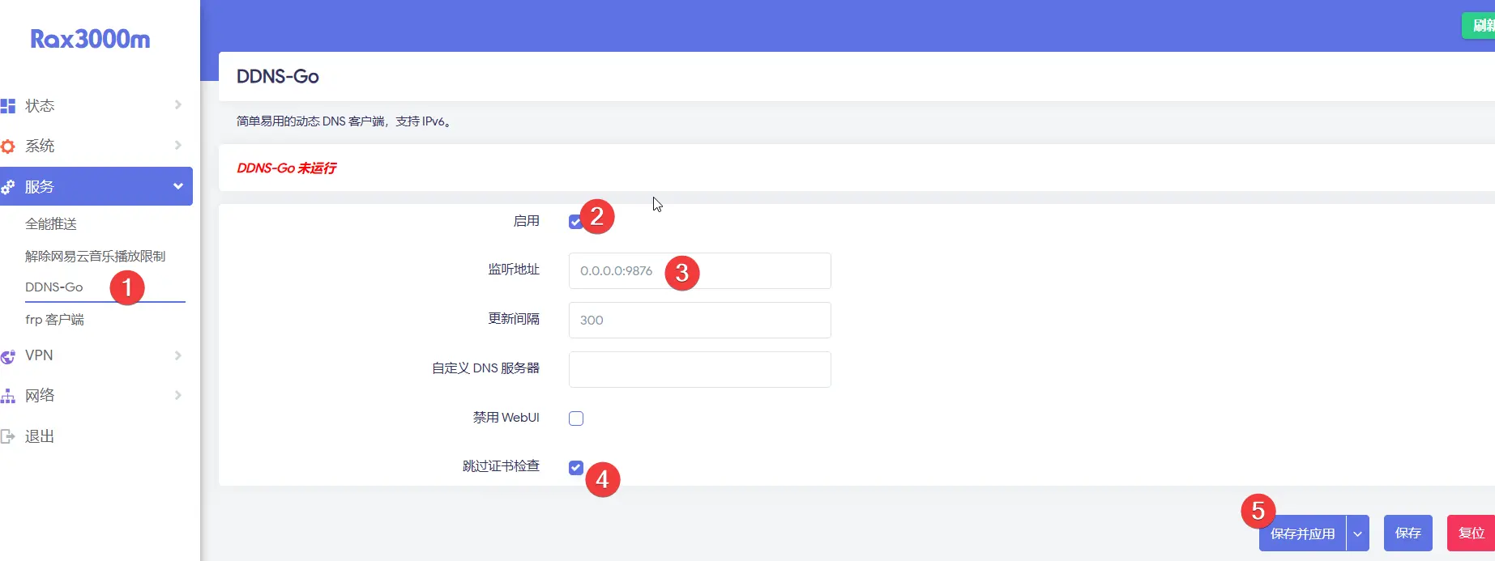Click the status dashboard icon in sidebar
This screenshot has height=561, width=1495.
[x=8, y=106]
